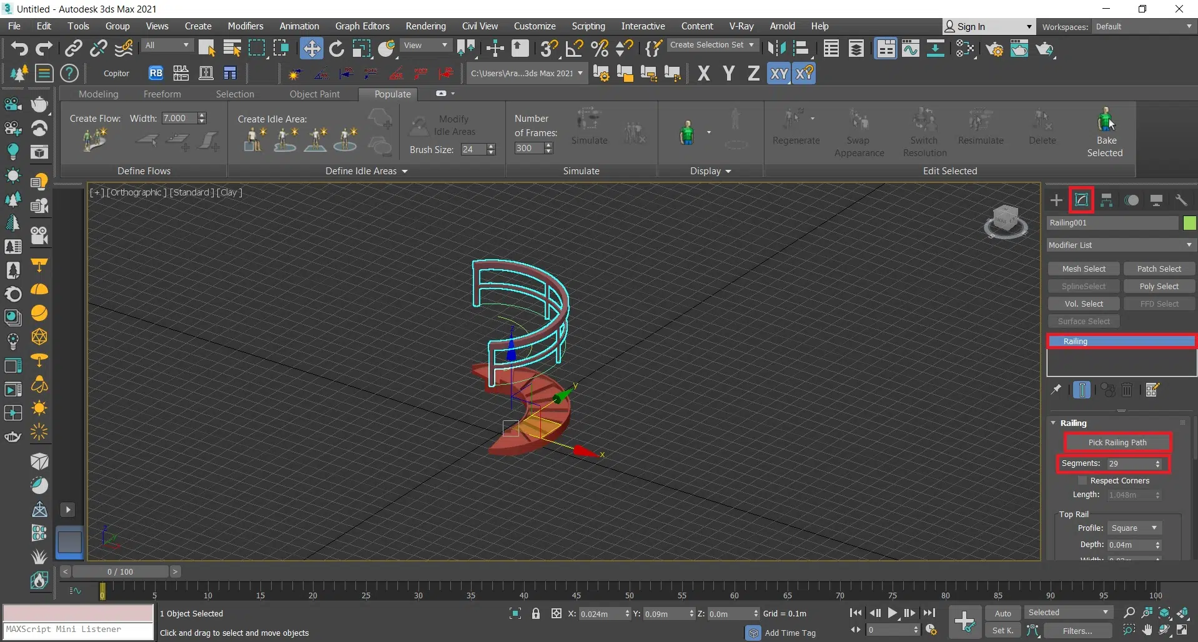This screenshot has height=642, width=1198.
Task: Click the Poly Select button
Action: (1159, 286)
